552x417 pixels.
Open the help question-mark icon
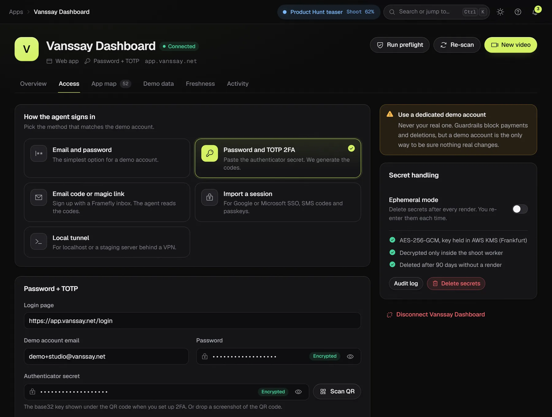pyautogui.click(x=518, y=12)
